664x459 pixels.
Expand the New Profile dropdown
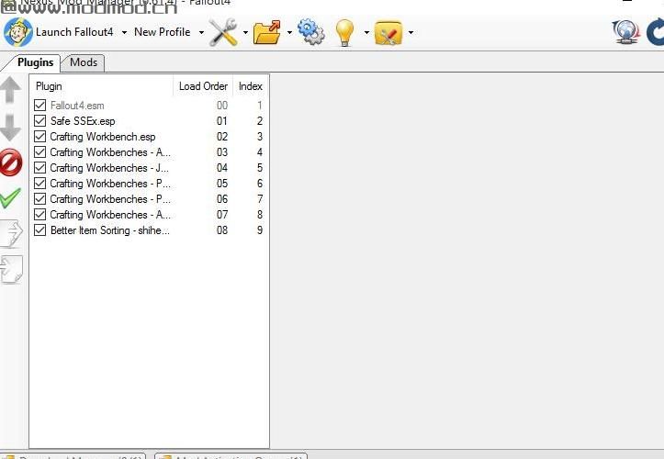click(x=199, y=32)
